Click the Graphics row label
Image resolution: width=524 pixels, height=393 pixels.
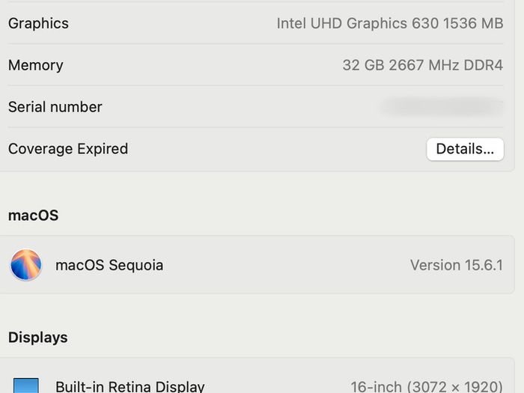pos(38,23)
